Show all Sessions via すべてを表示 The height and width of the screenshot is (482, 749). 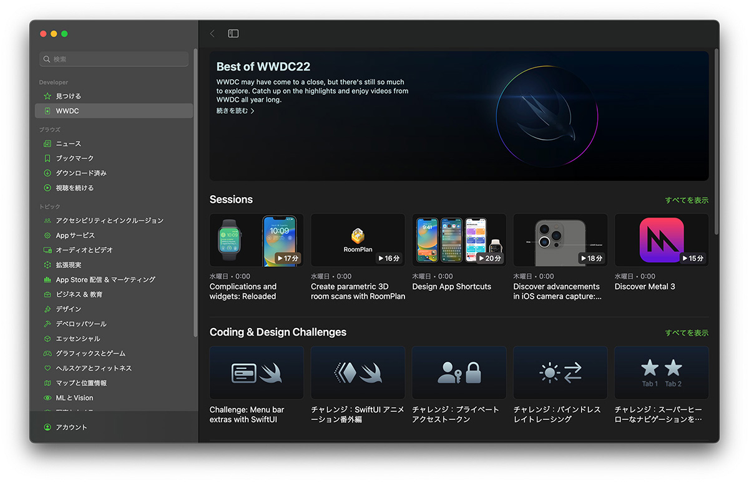click(687, 200)
